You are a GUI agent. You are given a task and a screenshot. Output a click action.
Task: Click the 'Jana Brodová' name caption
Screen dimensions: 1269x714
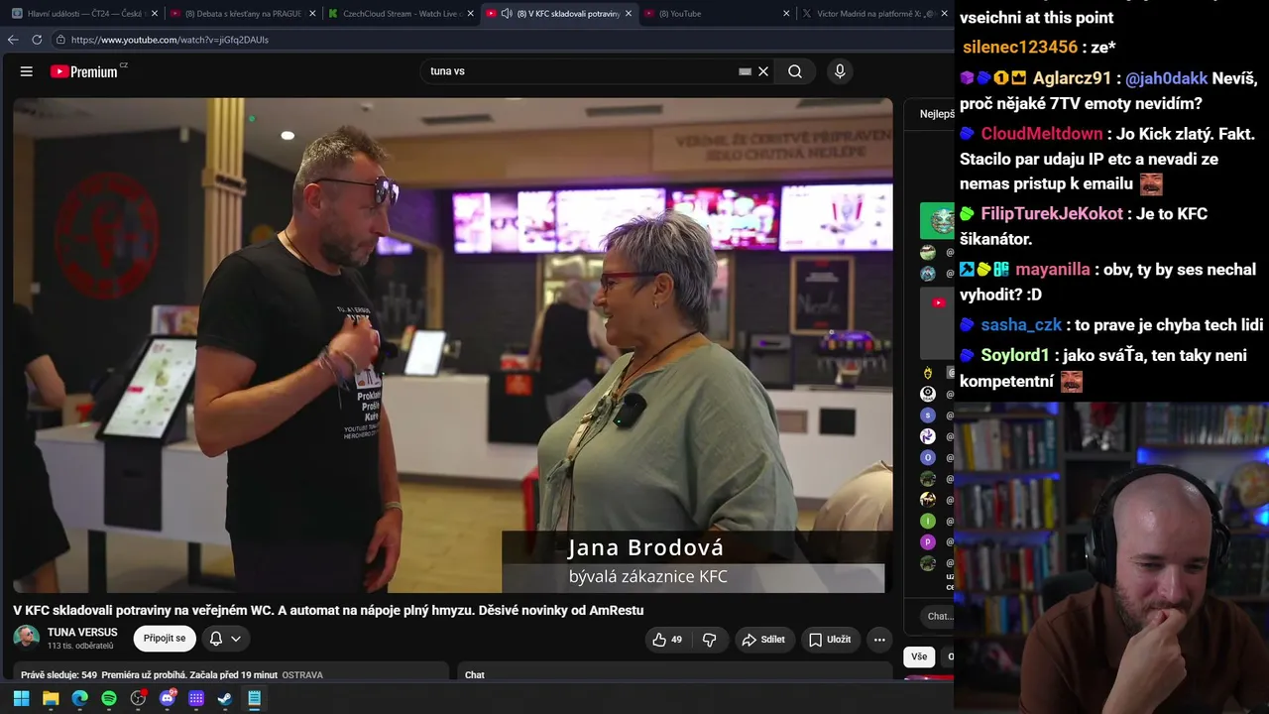point(645,547)
